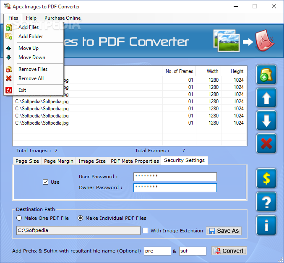Click the question mark help sidebar button
The height and width of the screenshot is (263, 284).
pos(266,202)
